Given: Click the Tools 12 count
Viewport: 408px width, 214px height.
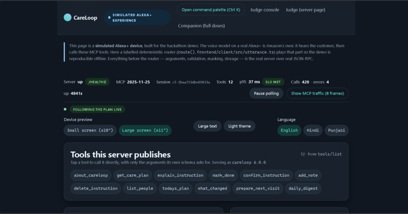Looking at the screenshot, I should coord(225,82).
